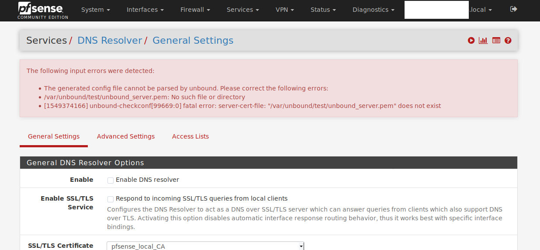Click the restart service play icon
This screenshot has width=540, height=250.
(471, 41)
